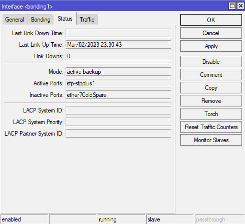Screen dimensions: 245x224
Task: Click the Last Link Up Time value
Action: coord(118,45)
